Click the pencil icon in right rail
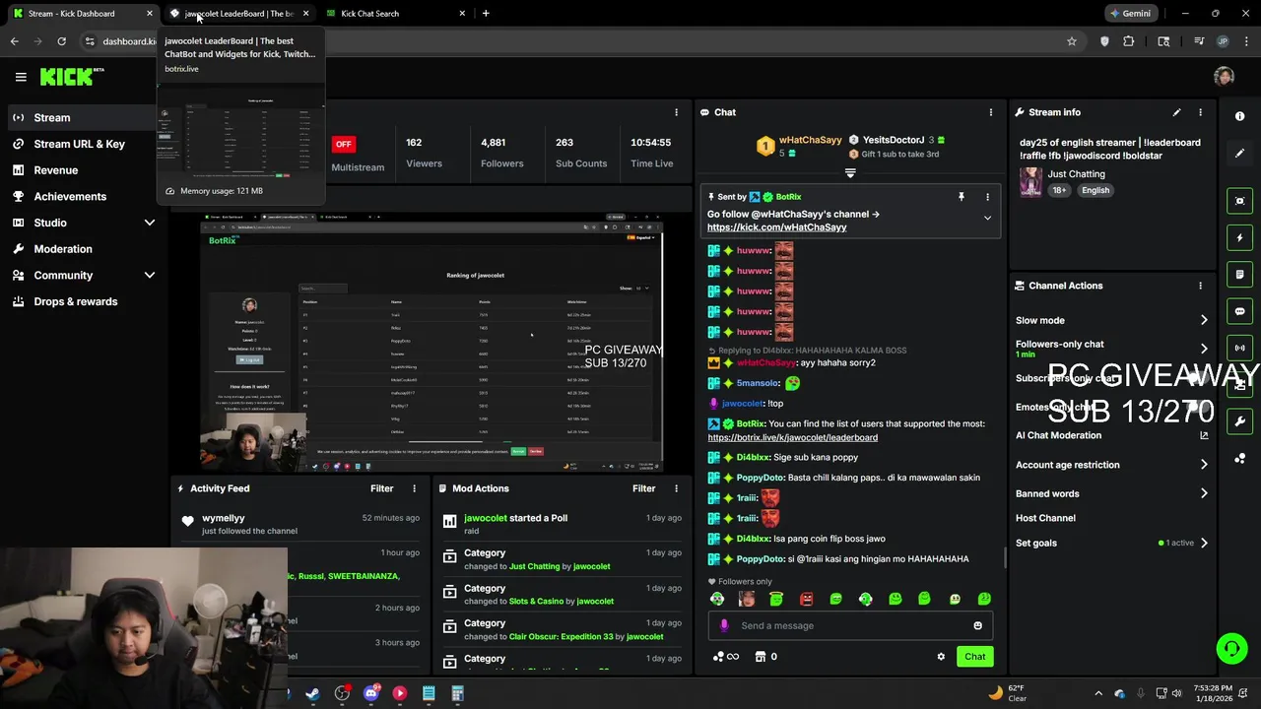Screen dimensions: 1261x709 click(x=1239, y=153)
